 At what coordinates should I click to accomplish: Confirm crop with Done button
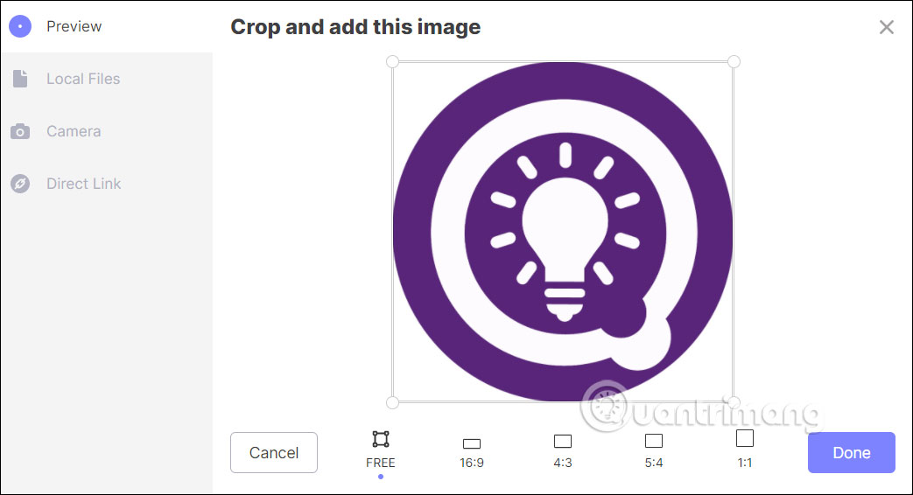point(851,452)
